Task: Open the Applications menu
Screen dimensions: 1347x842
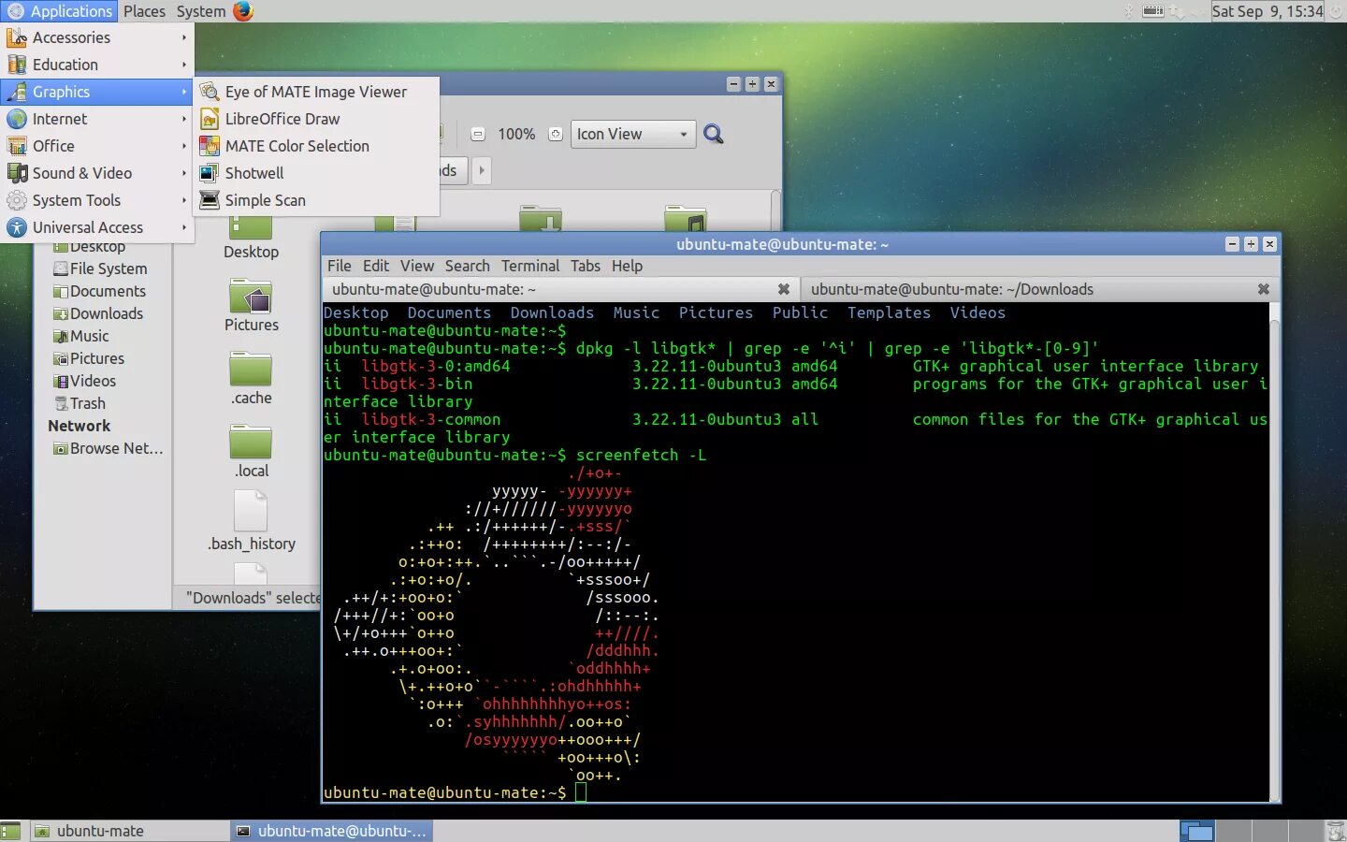Action: [x=59, y=11]
